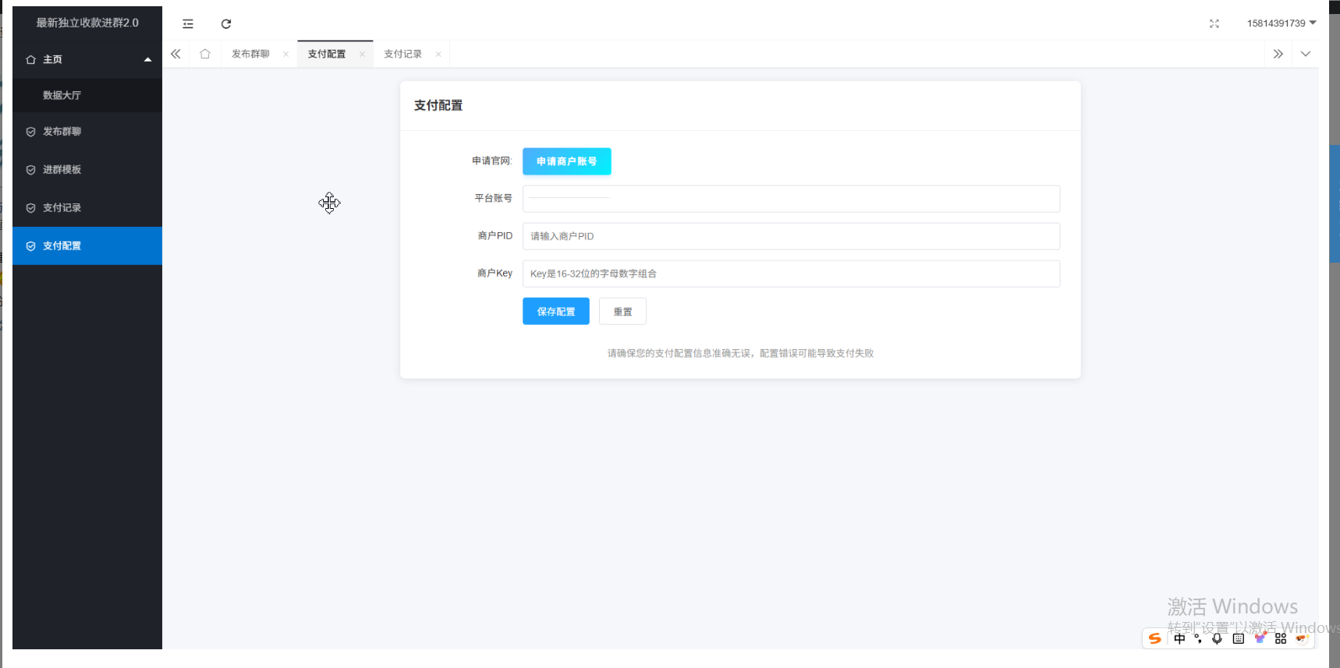This screenshot has width=1340, height=668.
Task: Open 支付记录 in the sidebar
Action: coord(87,208)
